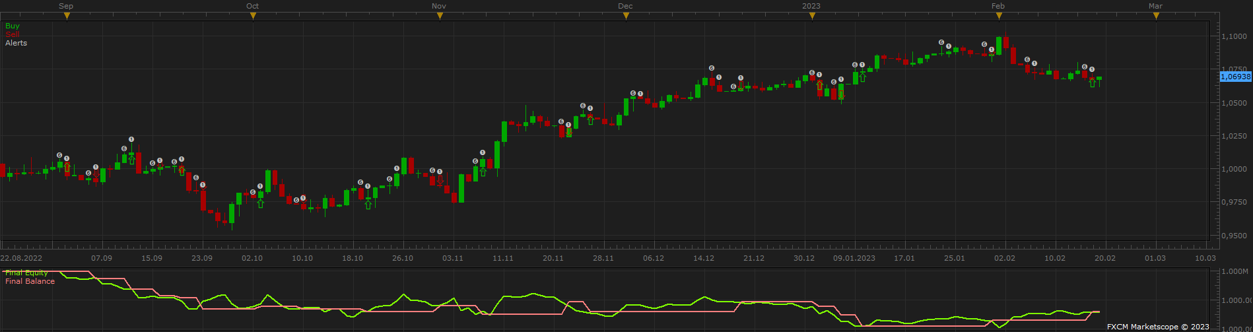
Task: Click the Final Equity indicator label
Action: (x=26, y=273)
